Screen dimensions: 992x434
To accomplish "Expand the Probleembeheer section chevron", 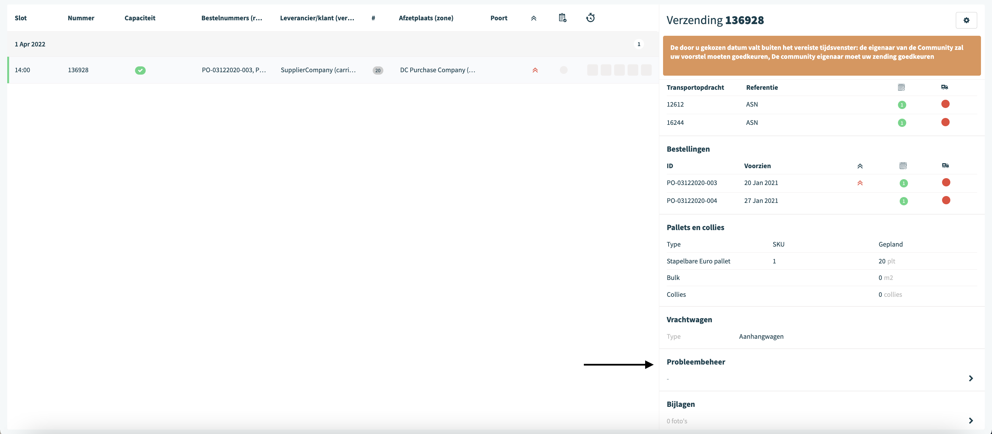I will (970, 378).
